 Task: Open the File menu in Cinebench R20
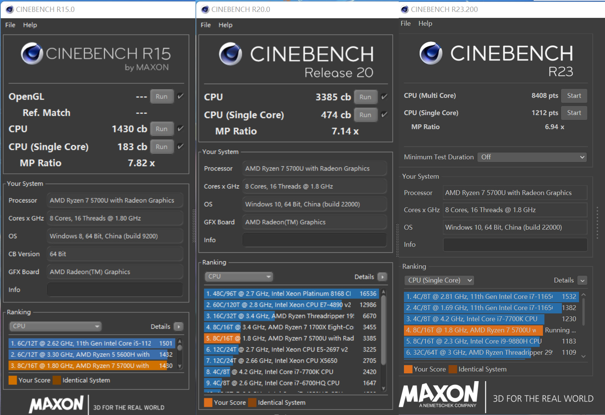click(x=206, y=25)
